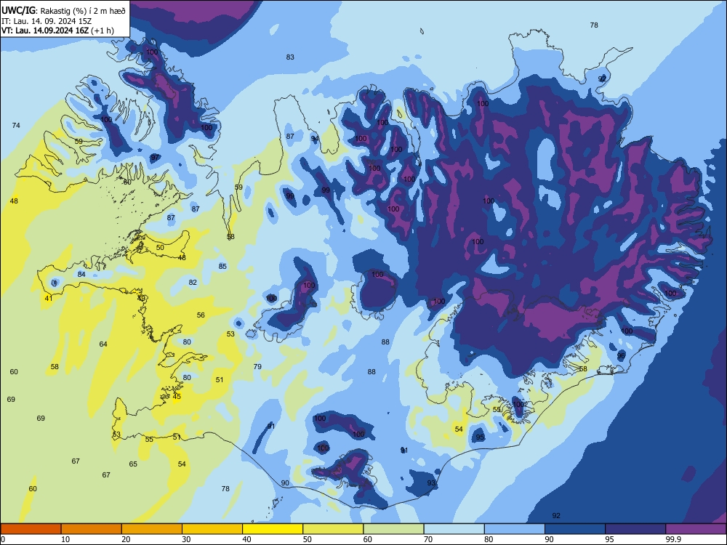Click the '85' humidity value on the map
This screenshot has height=545, width=727.
click(x=222, y=267)
